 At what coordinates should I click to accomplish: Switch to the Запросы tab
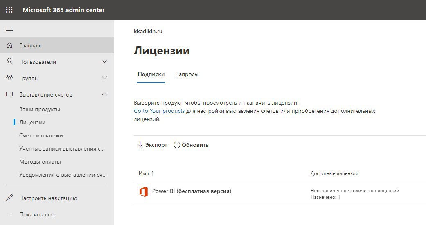click(187, 74)
